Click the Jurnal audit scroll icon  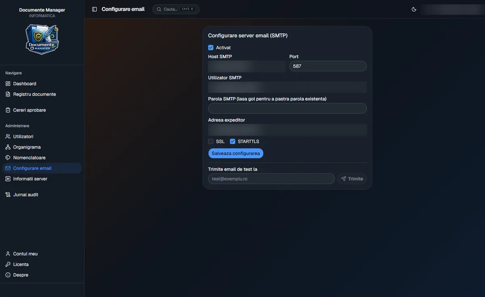click(x=8, y=194)
